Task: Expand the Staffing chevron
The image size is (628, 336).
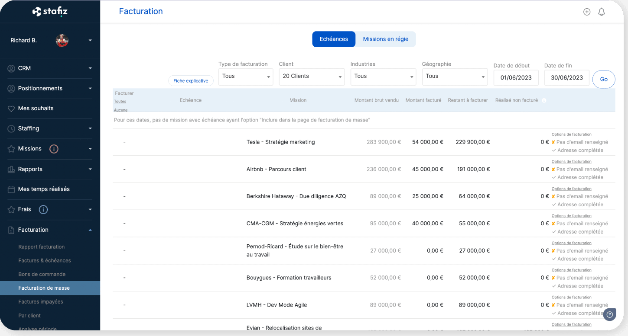Action: point(90,128)
